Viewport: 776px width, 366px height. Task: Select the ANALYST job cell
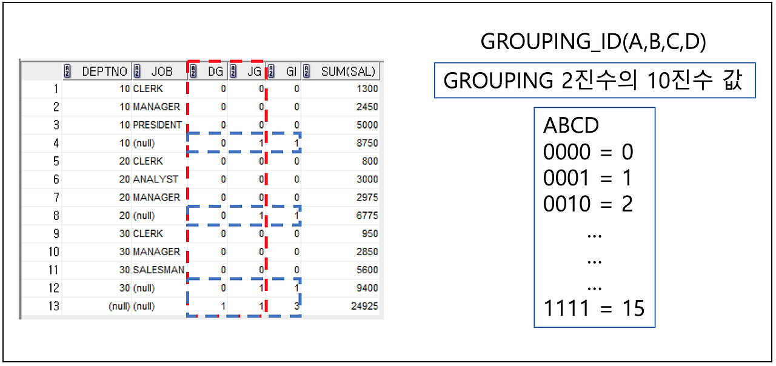point(155,179)
